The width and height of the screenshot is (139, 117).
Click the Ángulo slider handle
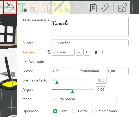point(72,91)
